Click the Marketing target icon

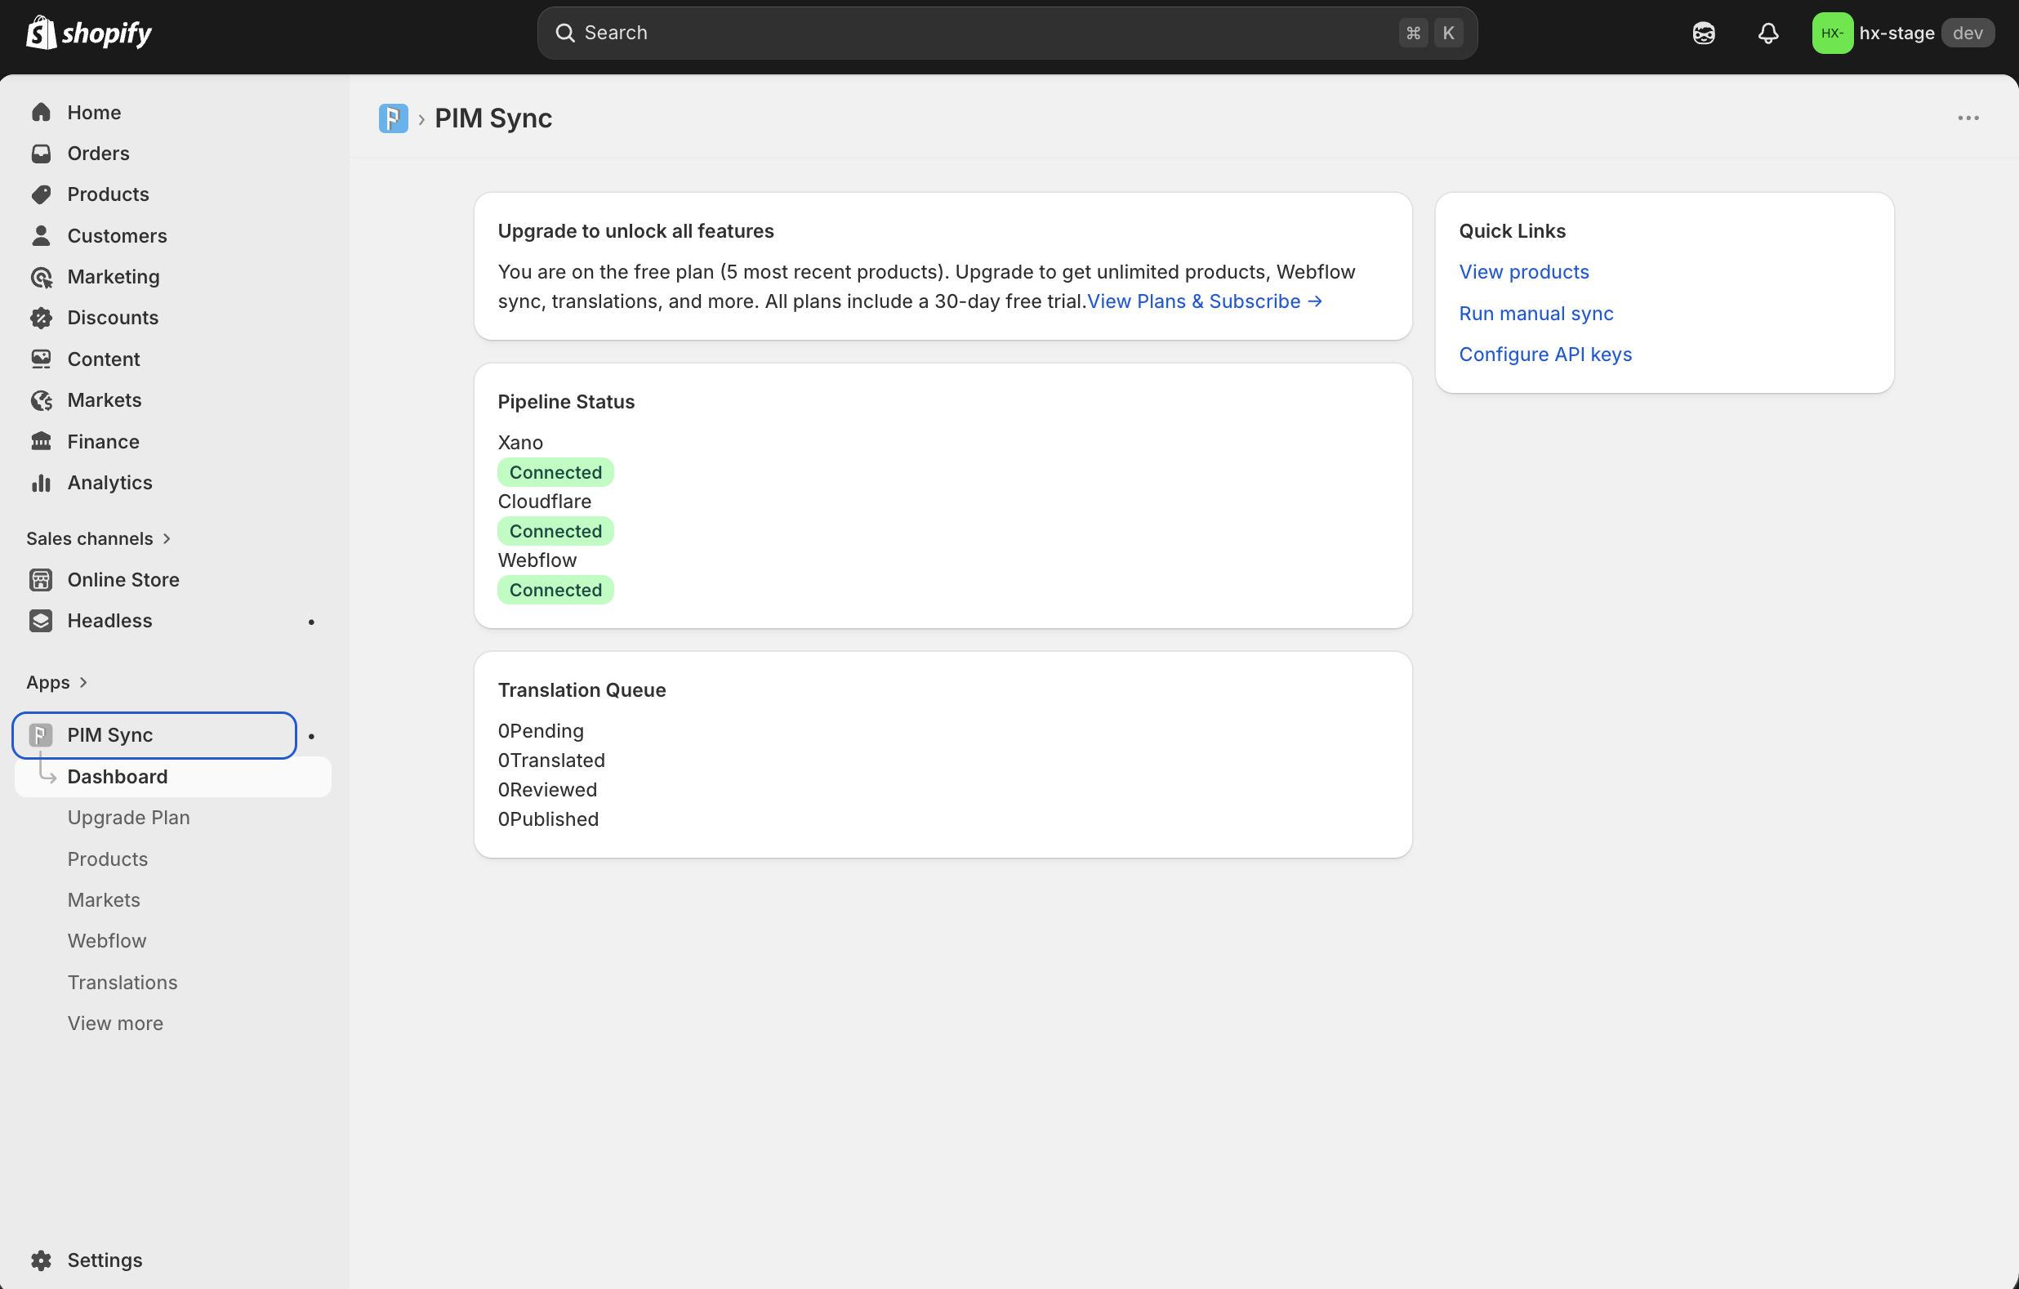click(x=41, y=277)
